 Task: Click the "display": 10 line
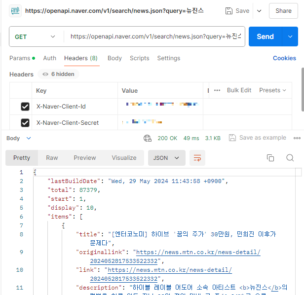point(72,208)
